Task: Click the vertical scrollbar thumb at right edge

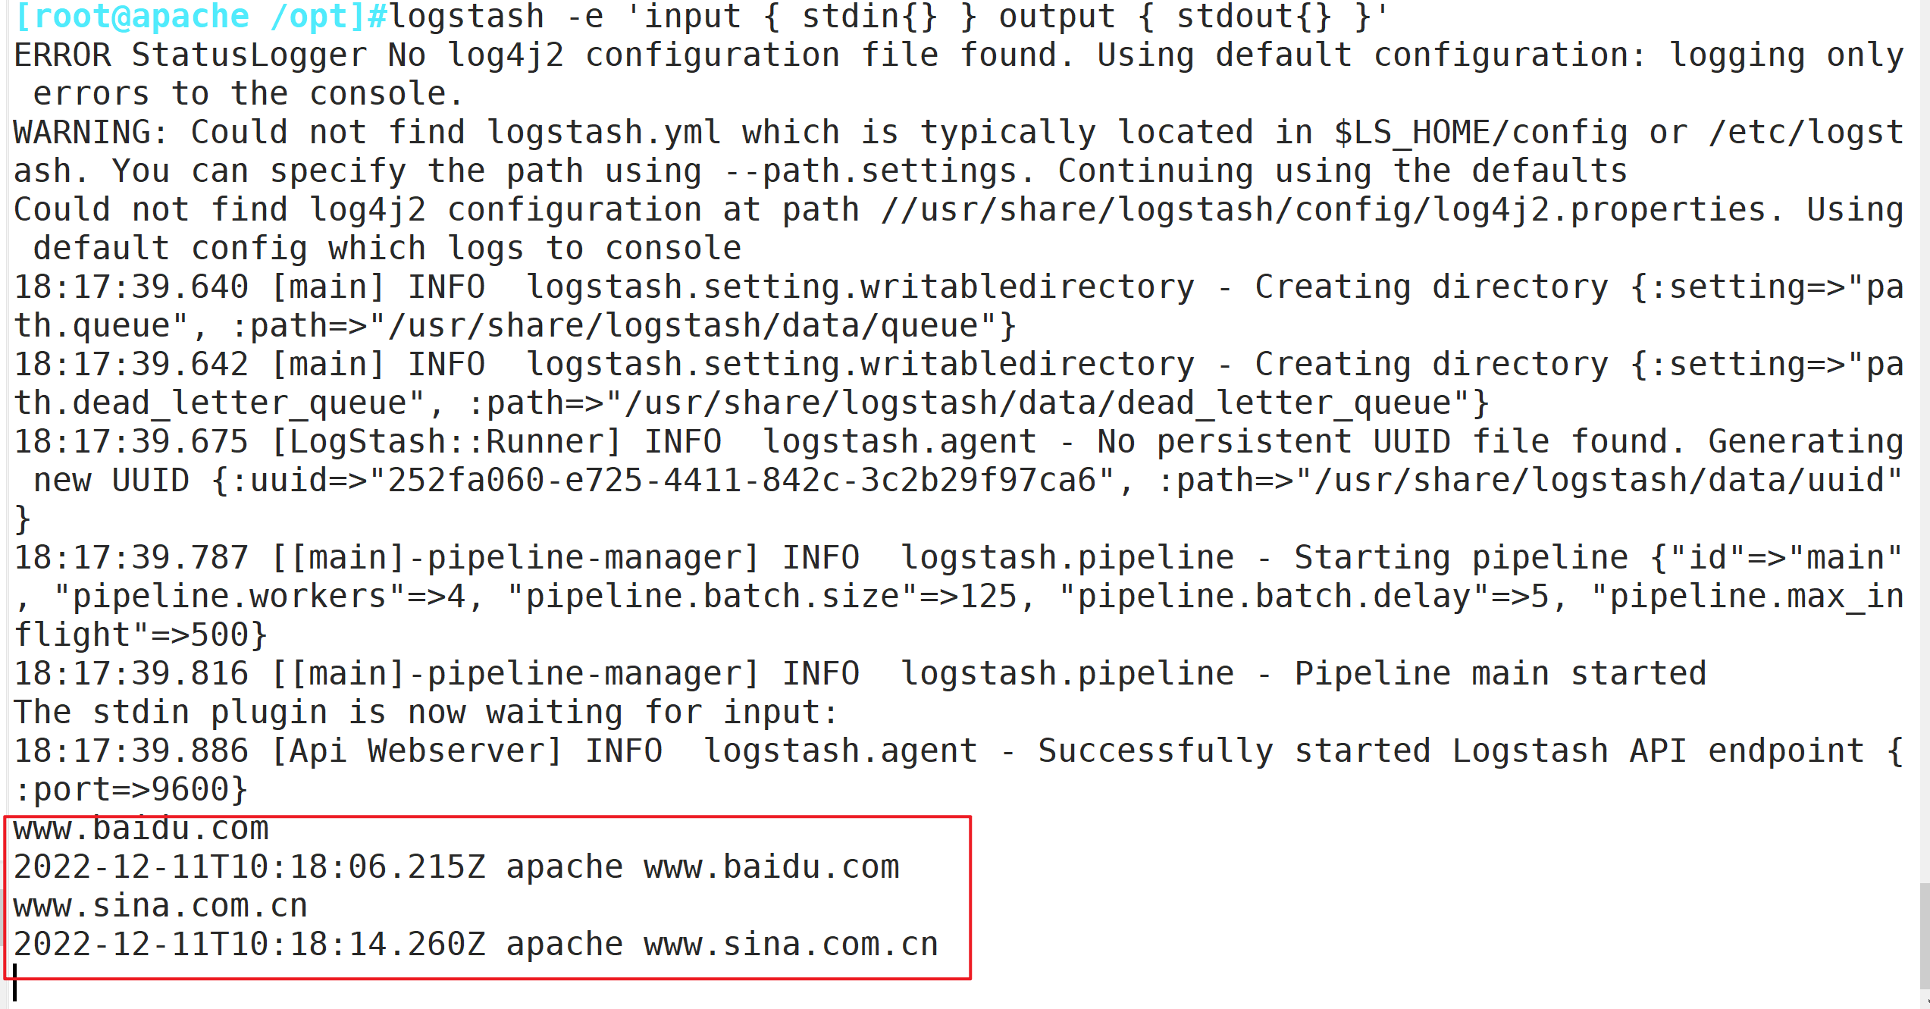Action: 1924,935
